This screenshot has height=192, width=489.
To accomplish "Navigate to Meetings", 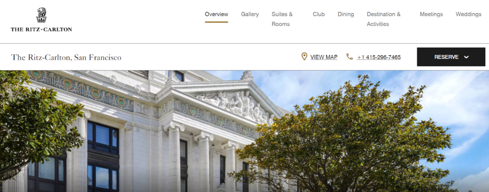I will tap(431, 14).
